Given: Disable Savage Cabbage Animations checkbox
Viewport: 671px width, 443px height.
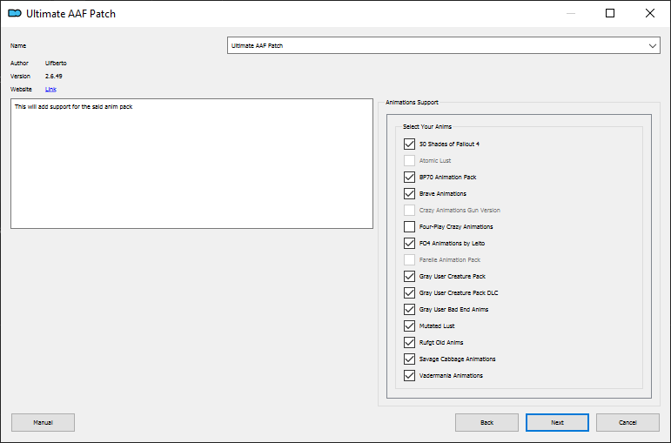Looking at the screenshot, I should pos(409,359).
